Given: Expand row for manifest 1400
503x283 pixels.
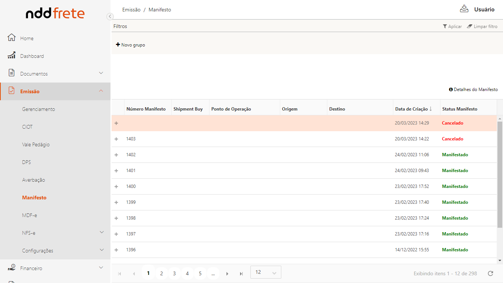Looking at the screenshot, I should coord(116,186).
